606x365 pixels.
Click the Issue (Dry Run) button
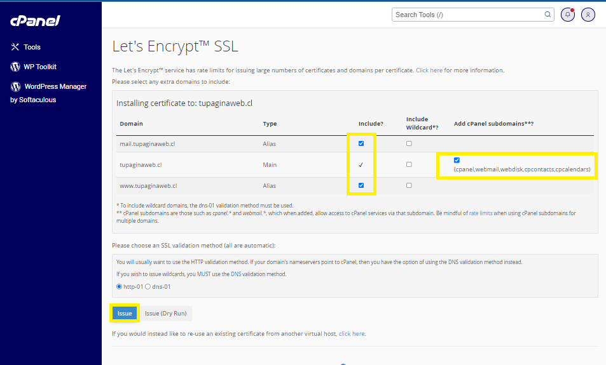pos(166,313)
